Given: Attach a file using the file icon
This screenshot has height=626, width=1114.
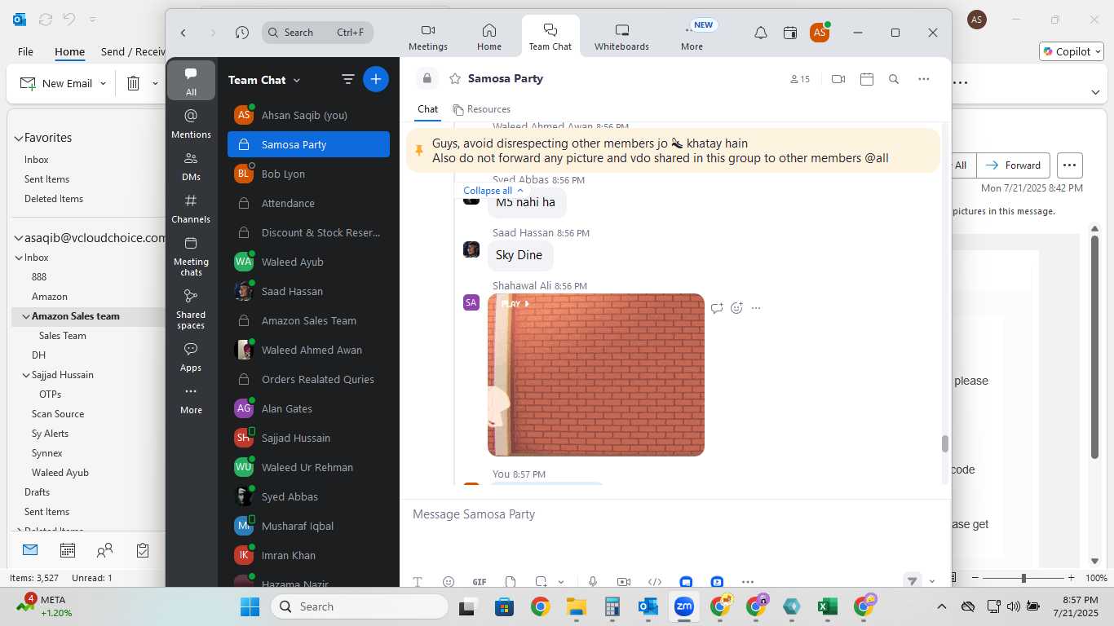Looking at the screenshot, I should coord(511,582).
